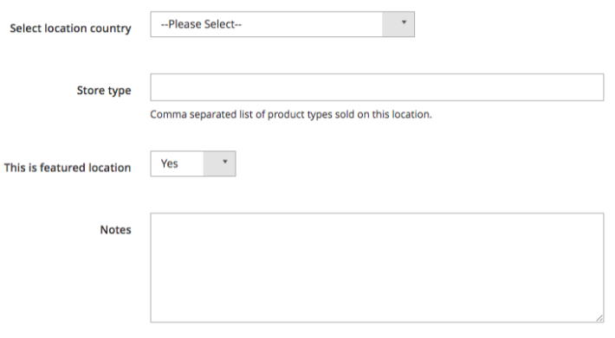Image resolution: width=615 pixels, height=338 pixels.
Task: Click the 'Select location country' label
Action: pyautogui.click(x=70, y=29)
